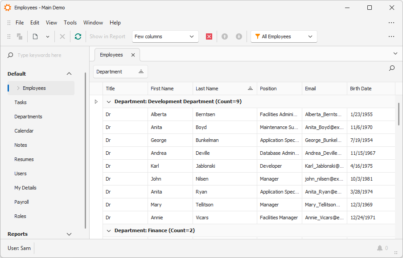Click the toolbar overflow ellipsis beside All Employees
The image size is (403, 258).
pos(391,36)
